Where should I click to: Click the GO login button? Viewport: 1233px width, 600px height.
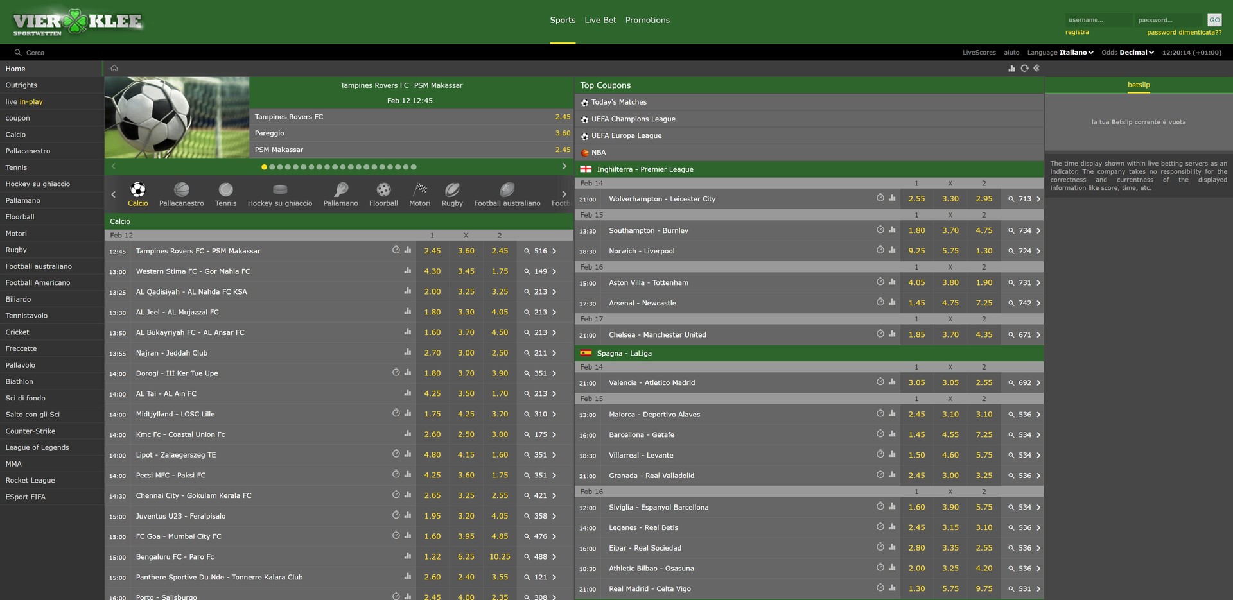pyautogui.click(x=1214, y=20)
